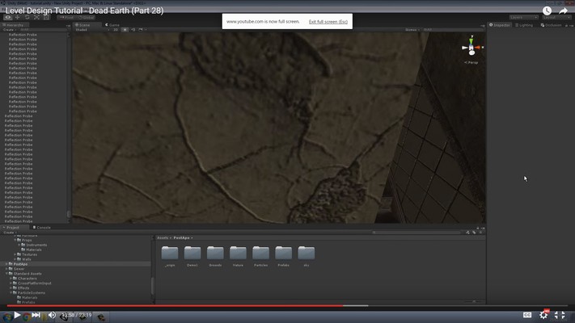Click the Assets breadcrumb in Project panel
The width and height of the screenshot is (575, 323).
point(163,237)
